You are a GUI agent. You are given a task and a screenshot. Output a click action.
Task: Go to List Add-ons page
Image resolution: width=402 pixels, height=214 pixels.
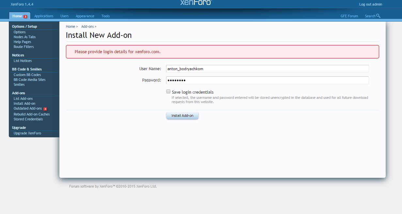click(x=23, y=99)
